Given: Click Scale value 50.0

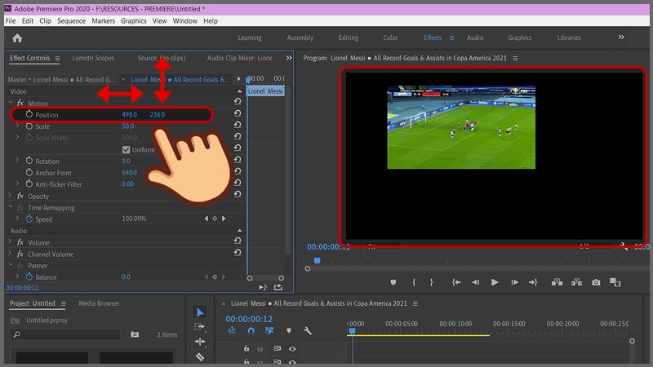Looking at the screenshot, I should pos(128,126).
